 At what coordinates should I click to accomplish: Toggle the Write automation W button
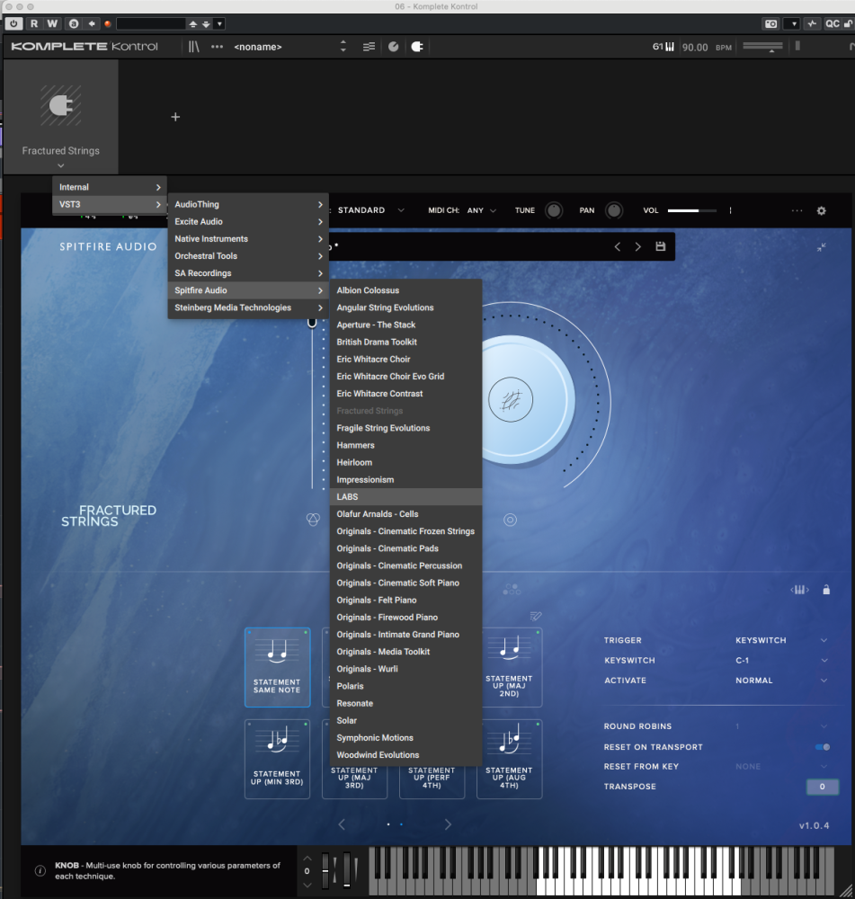pos(52,23)
